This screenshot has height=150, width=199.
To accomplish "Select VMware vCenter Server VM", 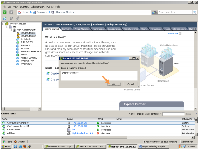I will [x=30, y=51].
